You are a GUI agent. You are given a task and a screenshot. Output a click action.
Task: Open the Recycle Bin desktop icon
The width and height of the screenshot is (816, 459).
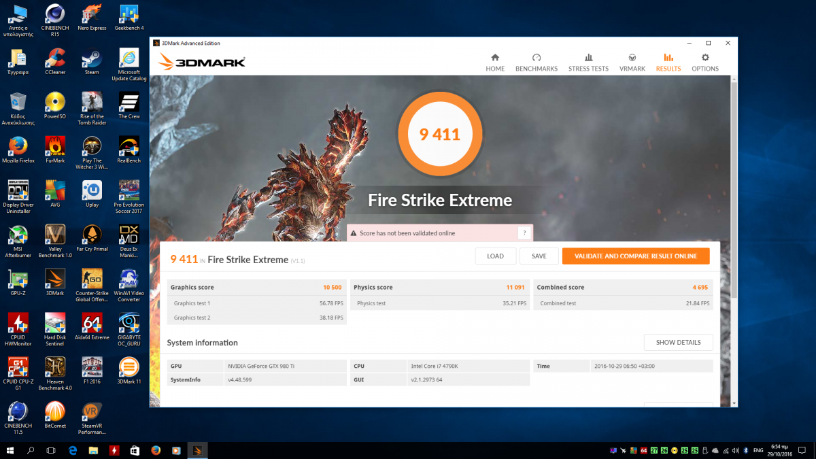[x=18, y=109]
